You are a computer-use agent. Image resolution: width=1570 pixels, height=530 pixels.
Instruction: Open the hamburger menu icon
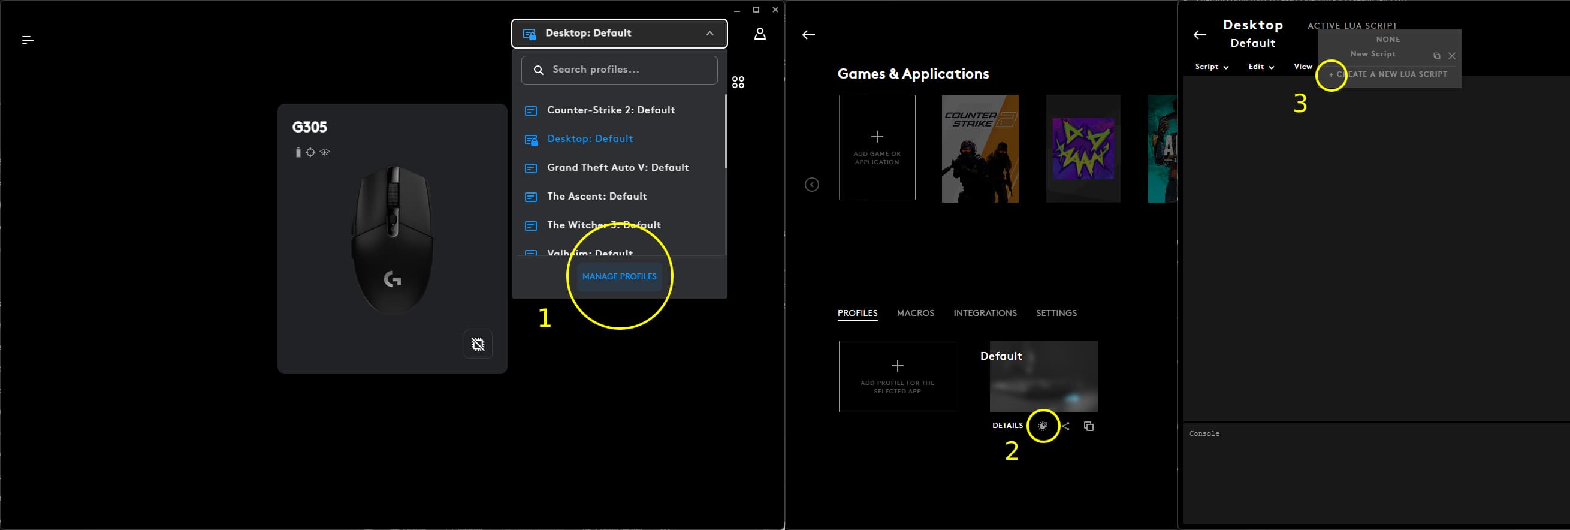point(28,40)
